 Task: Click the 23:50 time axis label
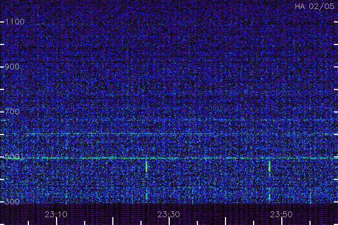281,214
